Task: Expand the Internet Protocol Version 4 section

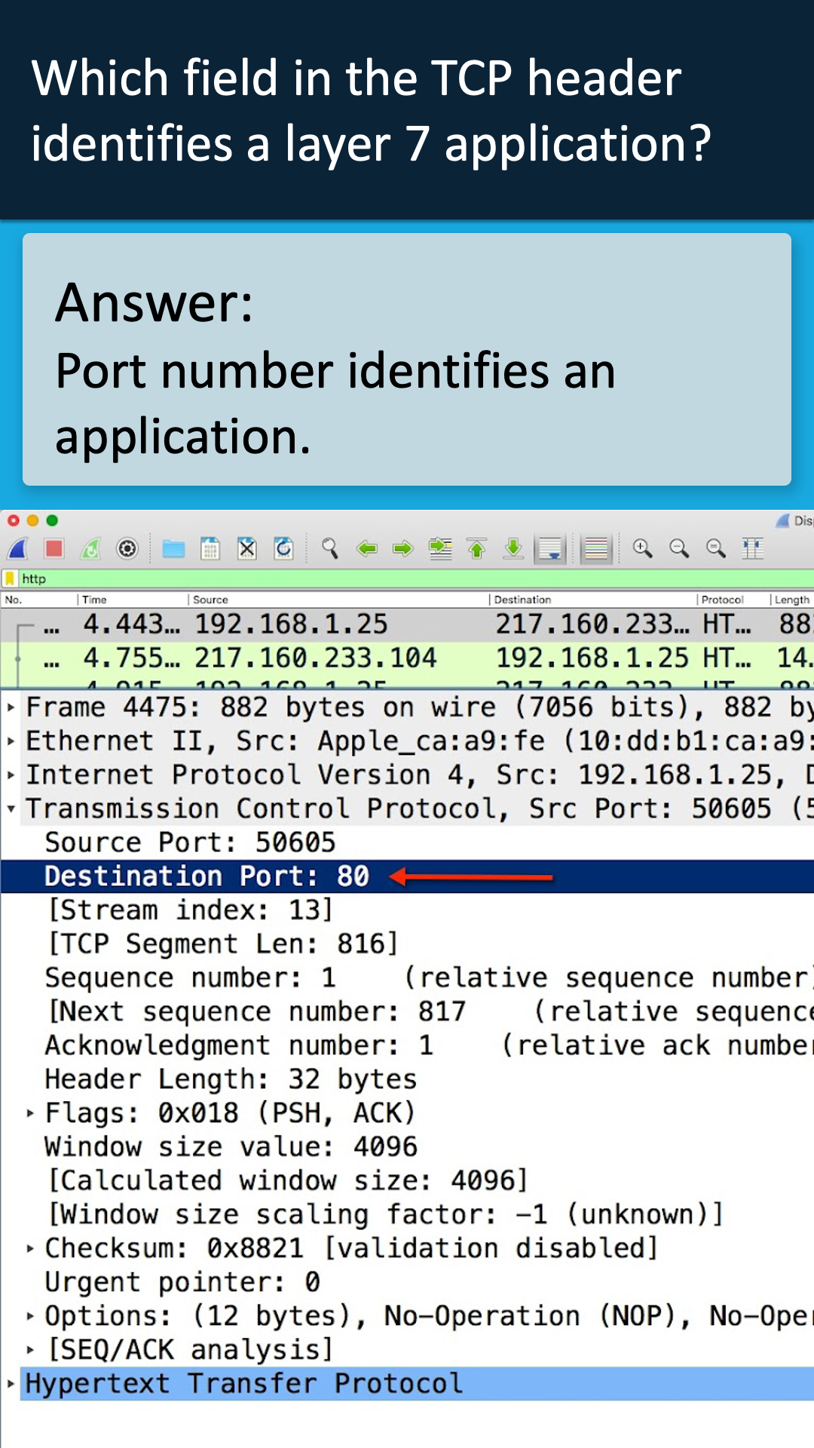Action: pos(11,775)
